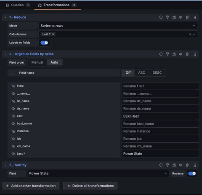Clear all calculations with the X icon
This screenshot has height=195, width=202.
coord(190,34)
